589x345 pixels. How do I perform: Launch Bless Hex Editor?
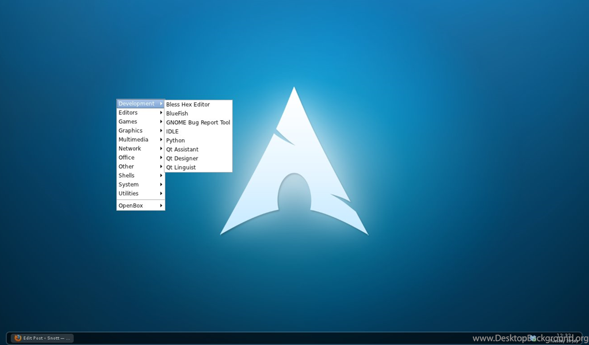(x=198, y=105)
